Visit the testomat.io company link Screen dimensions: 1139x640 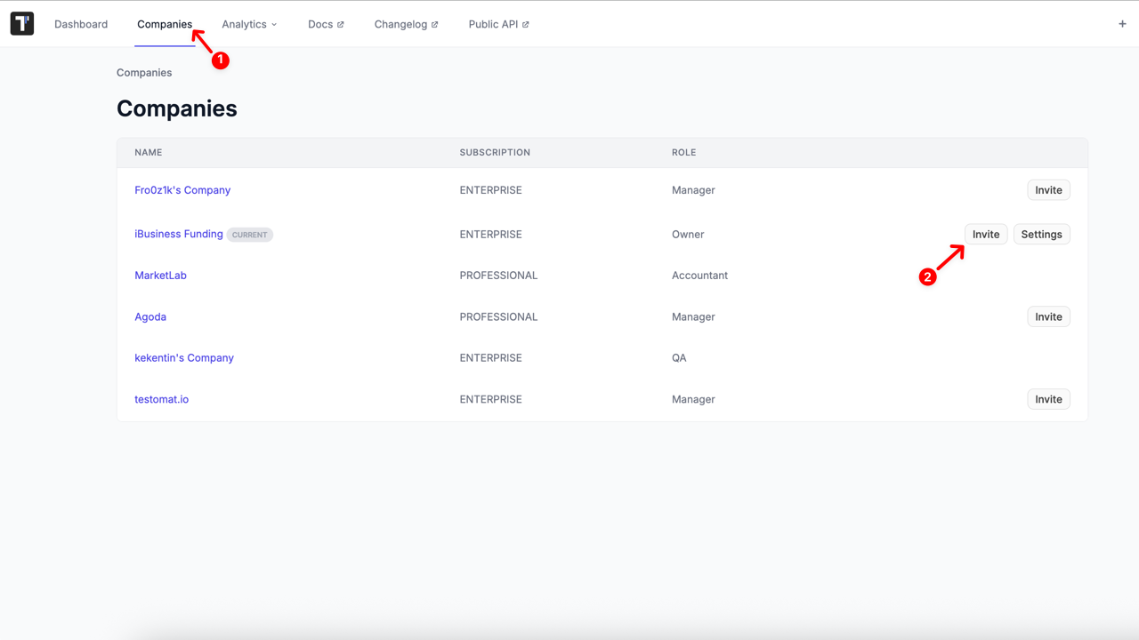161,398
